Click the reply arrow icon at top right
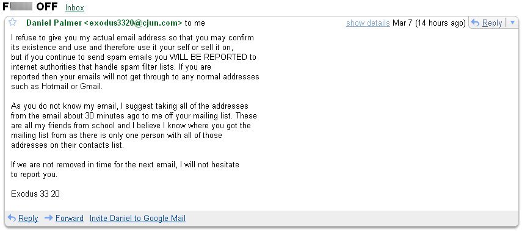 (x=476, y=23)
